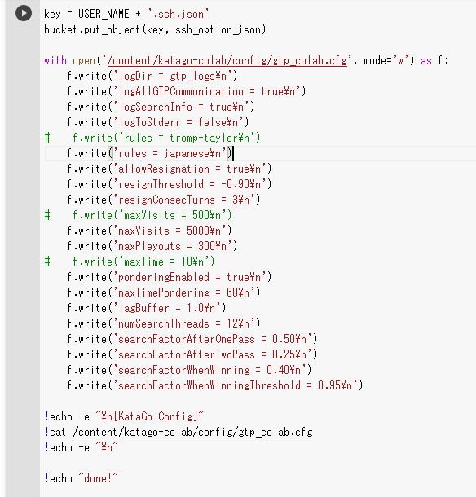Screen dimensions: 476x497
Task: Click the commented tromp-taylor rules line
Action: (152, 138)
